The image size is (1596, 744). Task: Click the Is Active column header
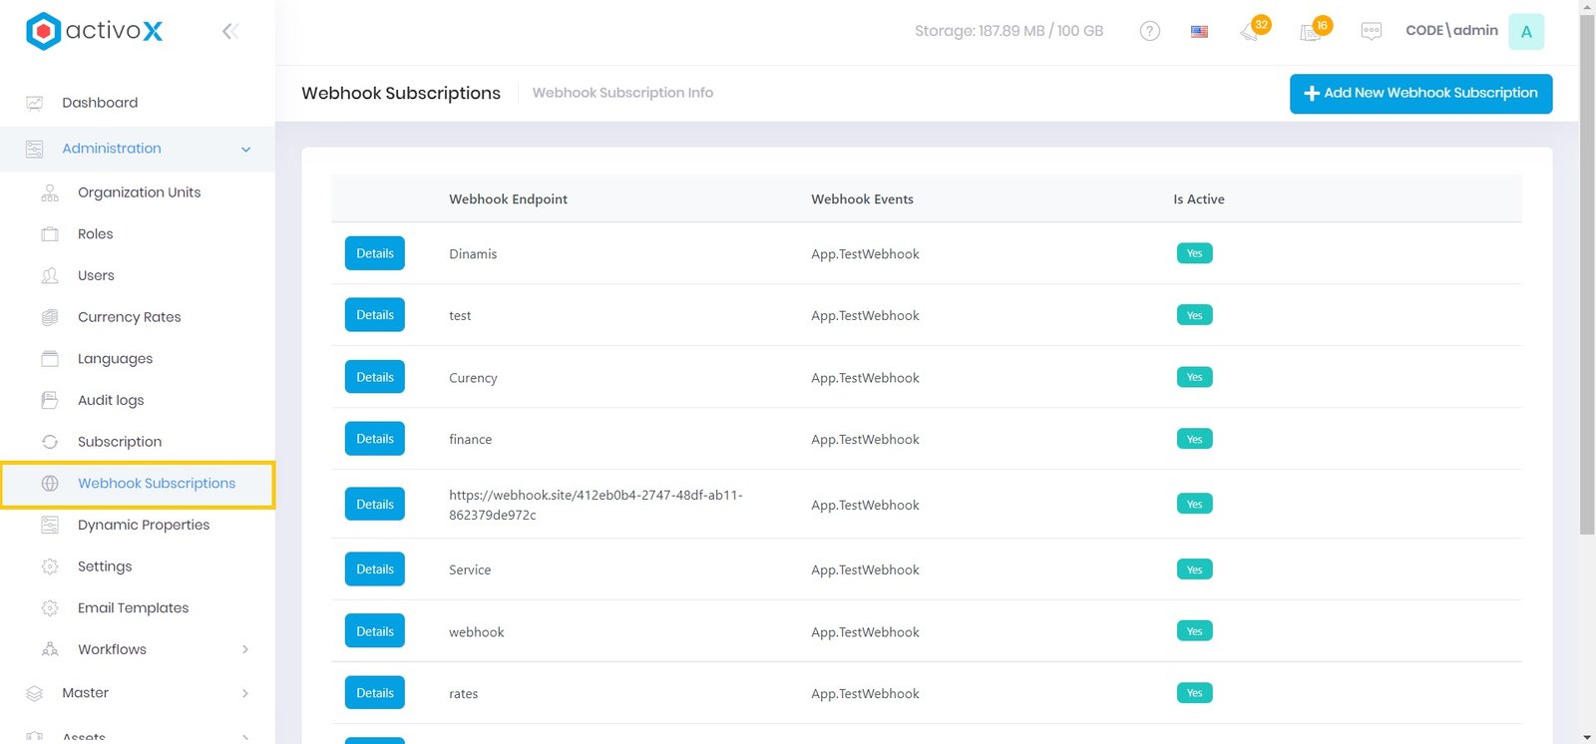tap(1199, 199)
